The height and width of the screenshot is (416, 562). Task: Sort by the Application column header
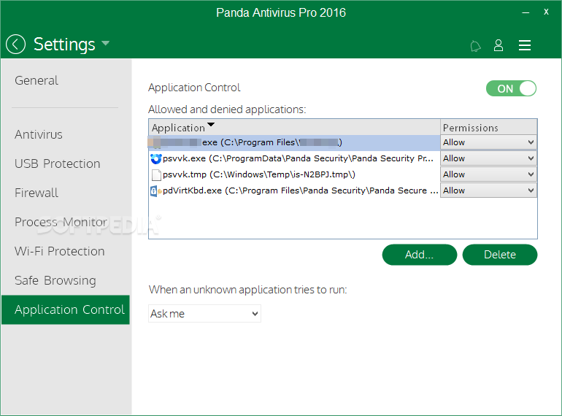tap(294, 127)
